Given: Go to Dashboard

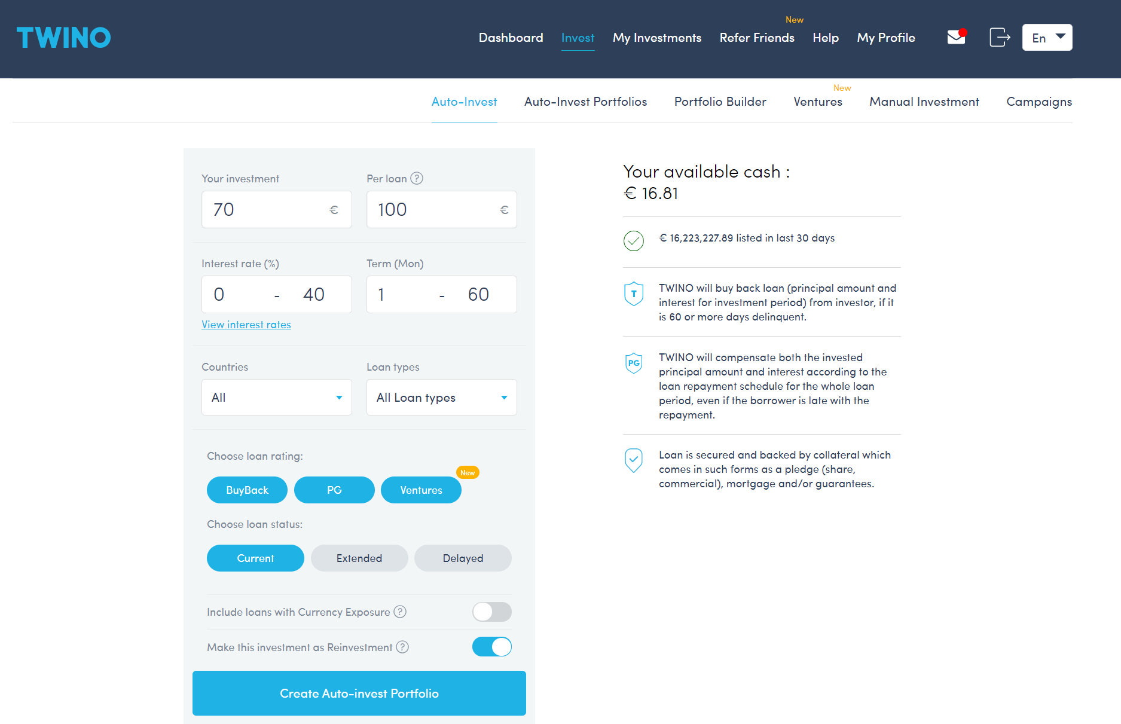Looking at the screenshot, I should (511, 38).
